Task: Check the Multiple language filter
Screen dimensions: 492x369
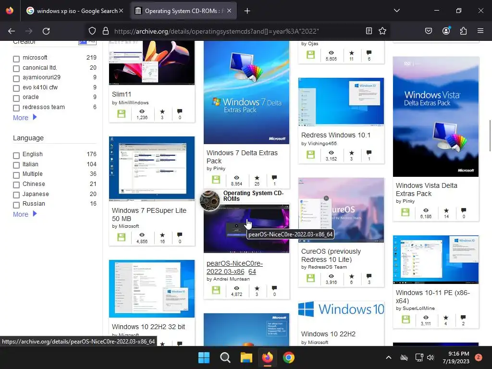Action: click(16, 175)
